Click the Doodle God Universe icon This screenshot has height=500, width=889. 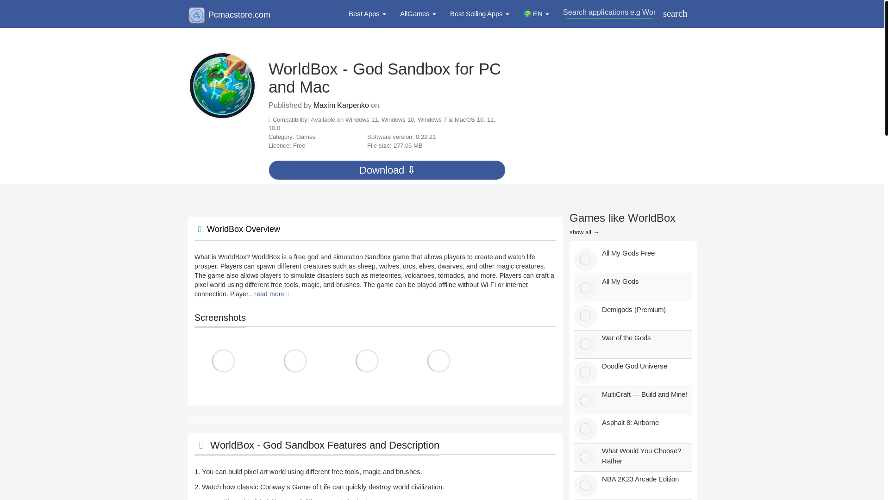(585, 372)
